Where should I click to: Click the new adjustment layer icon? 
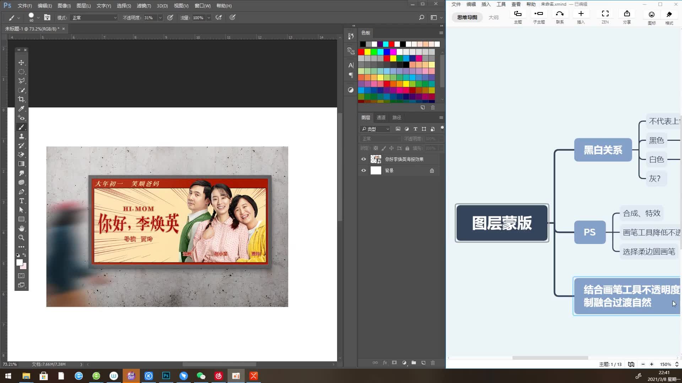tap(404, 363)
